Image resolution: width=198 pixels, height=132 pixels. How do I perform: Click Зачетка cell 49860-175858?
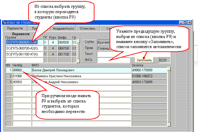coord(149,70)
